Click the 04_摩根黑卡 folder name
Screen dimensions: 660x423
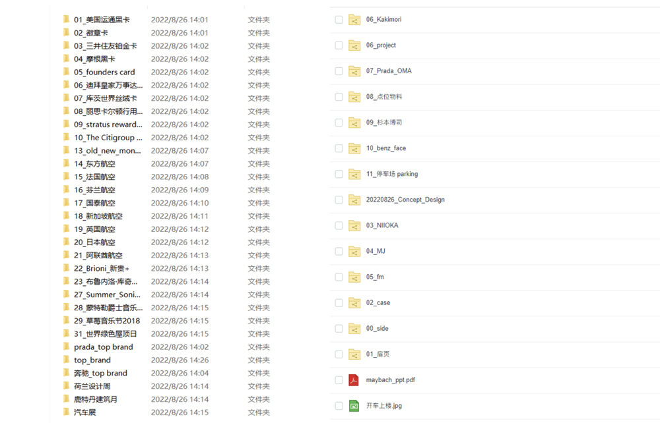pos(94,59)
